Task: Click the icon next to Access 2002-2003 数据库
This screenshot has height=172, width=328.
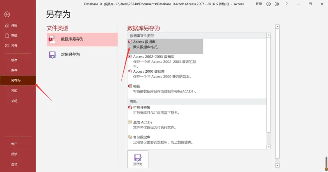Action: [130, 56]
